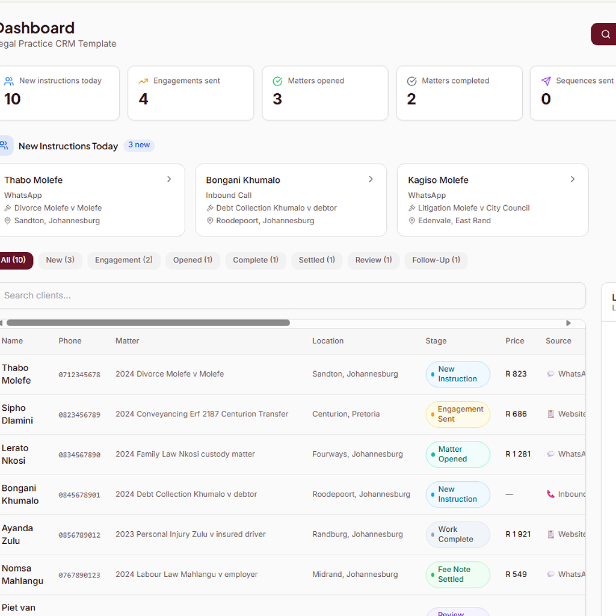
Task: Click New Instruction stage badge for Thabo Molefe
Action: click(x=458, y=374)
